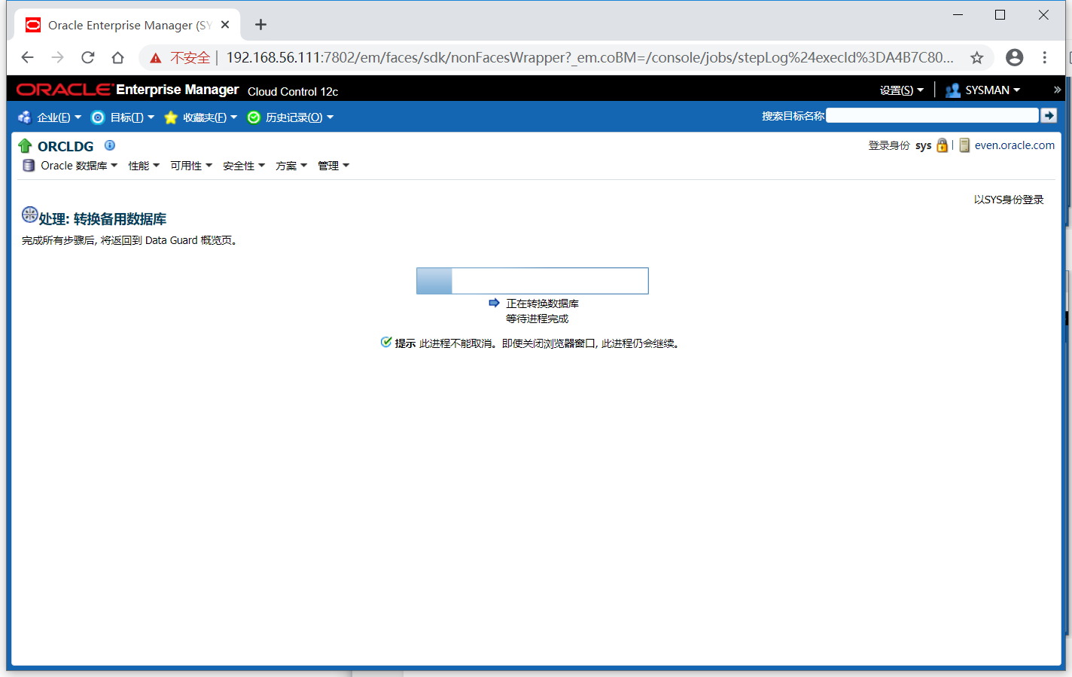Open the 历史记录(O) menu
Viewport: 1072px width, 677px height.
(x=299, y=117)
